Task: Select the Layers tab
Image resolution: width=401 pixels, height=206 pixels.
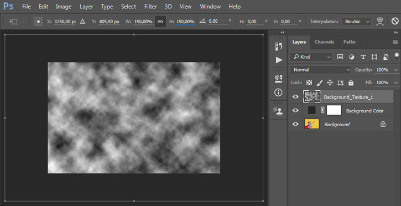Action: point(299,42)
